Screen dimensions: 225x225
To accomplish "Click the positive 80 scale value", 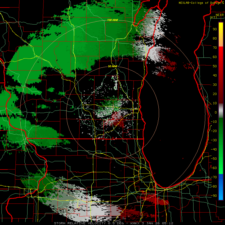I will pos(215,38).
